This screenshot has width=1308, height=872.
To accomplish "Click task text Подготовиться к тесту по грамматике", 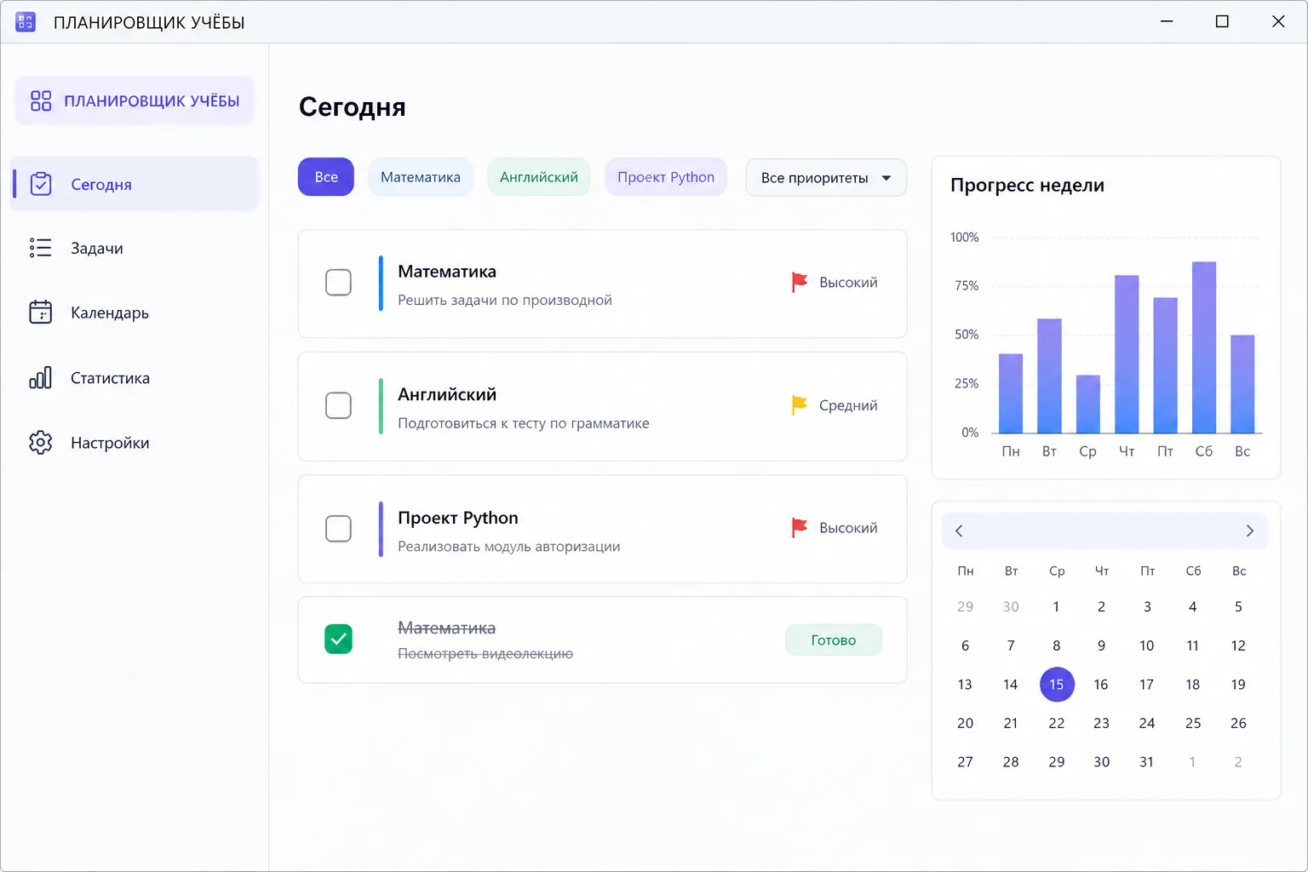I will pos(524,423).
